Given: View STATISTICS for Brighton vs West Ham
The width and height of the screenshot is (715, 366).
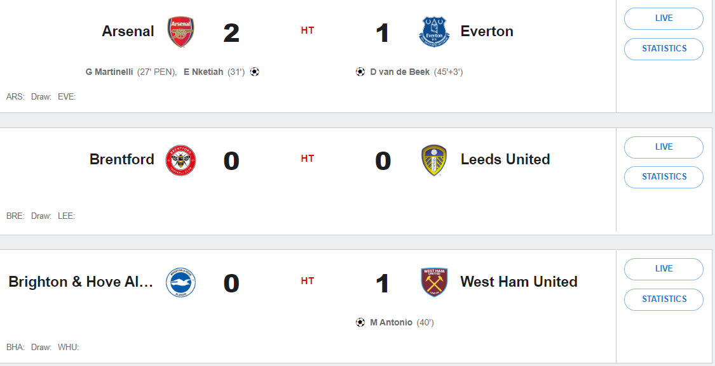Looking at the screenshot, I should click(664, 299).
